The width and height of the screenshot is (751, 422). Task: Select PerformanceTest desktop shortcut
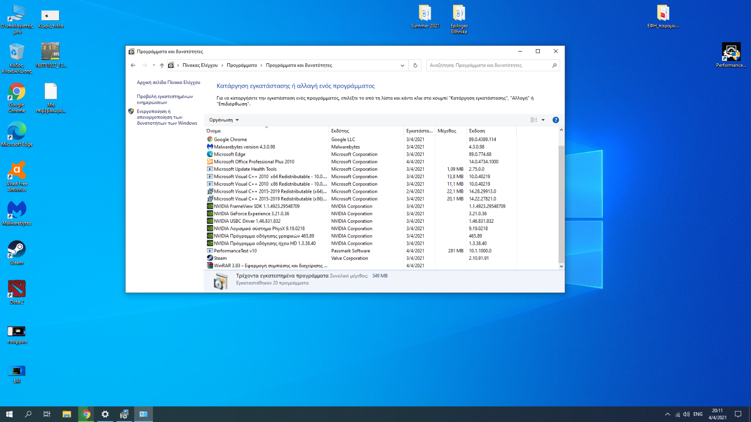pos(731,55)
